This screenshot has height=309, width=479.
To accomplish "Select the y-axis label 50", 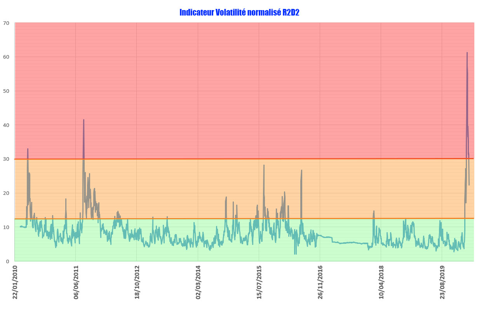I will pos(6,91).
